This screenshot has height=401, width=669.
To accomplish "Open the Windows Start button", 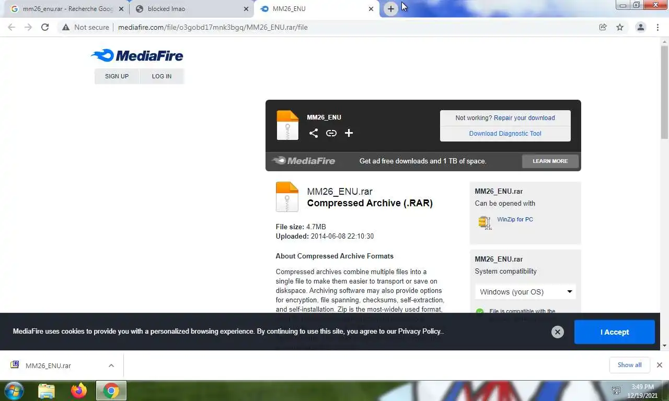I will coord(14,391).
